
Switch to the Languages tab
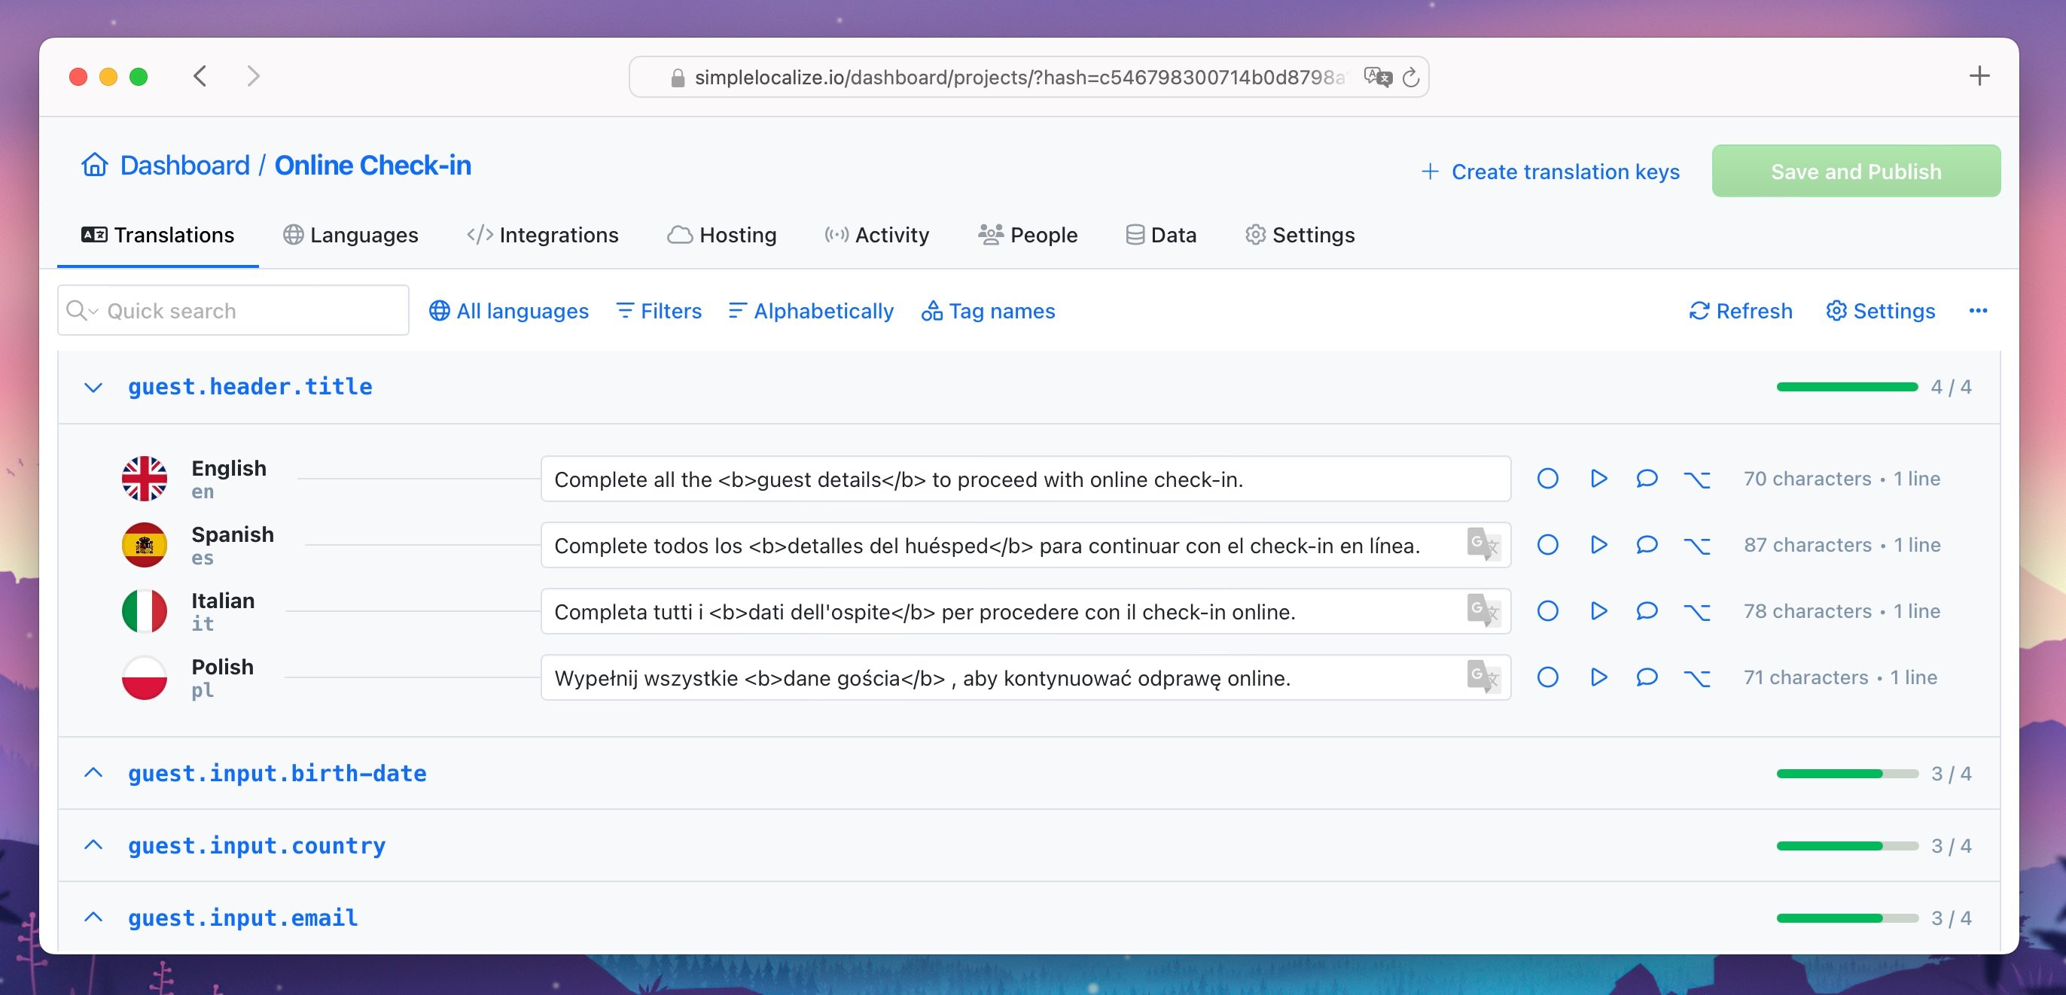[x=351, y=235]
